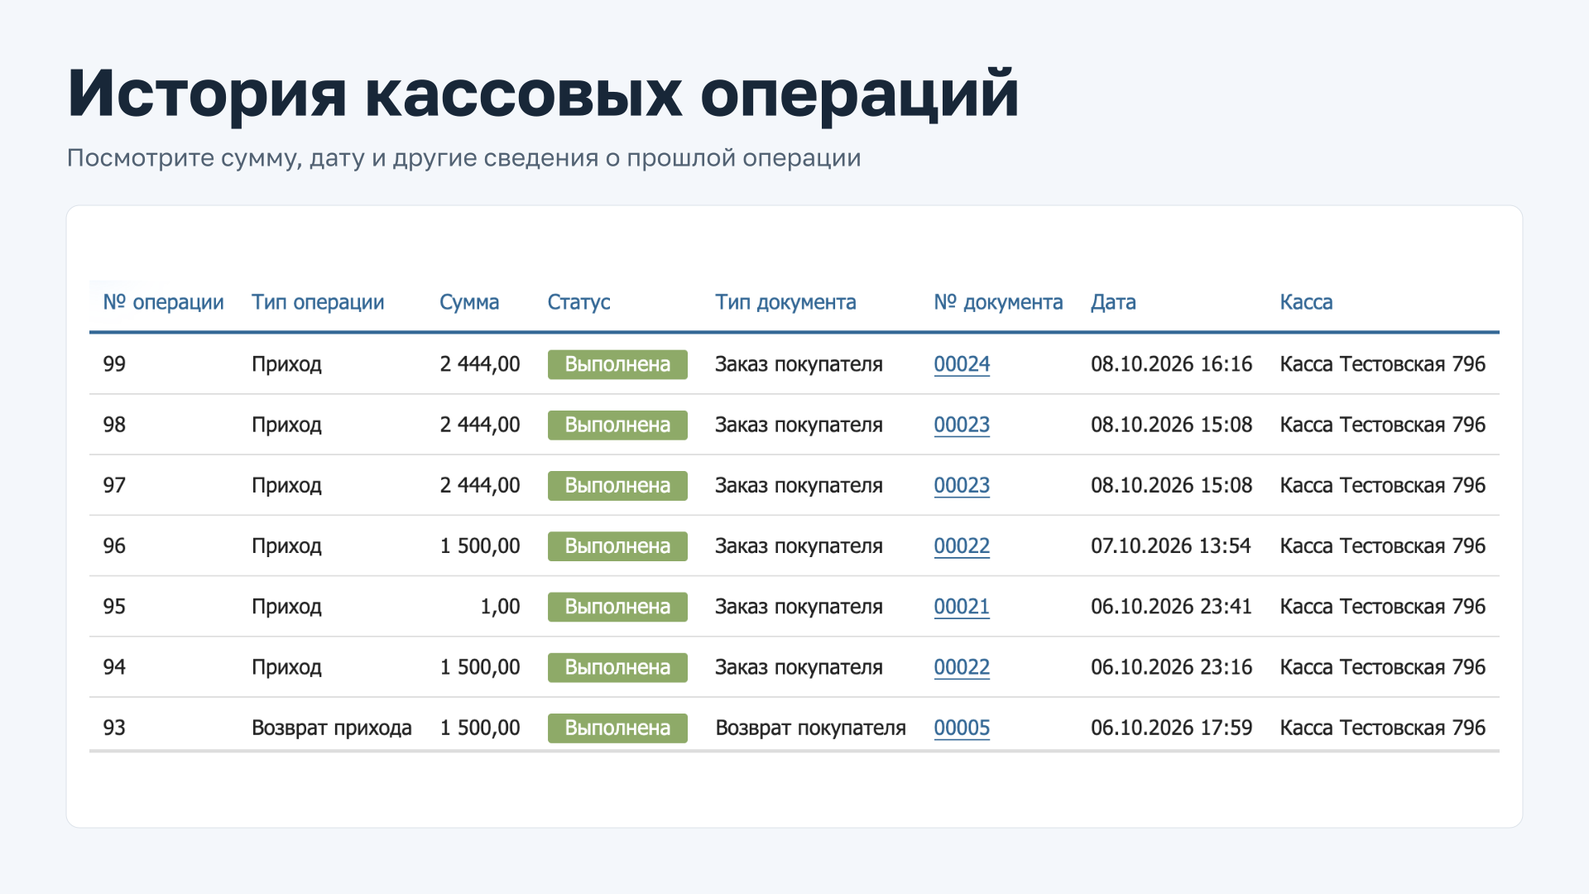
Task: Click 'Касса Тестовская 796' in row 99
Action: [1382, 364]
